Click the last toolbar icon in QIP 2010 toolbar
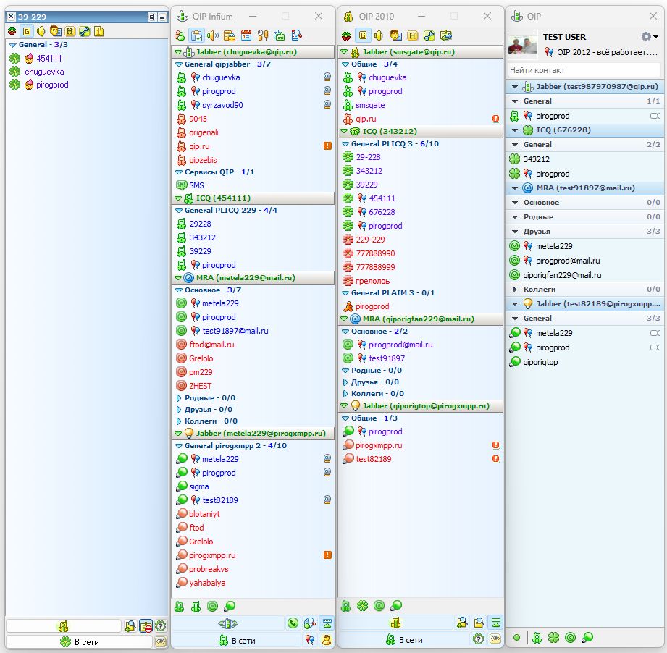The height and width of the screenshot is (653, 667). (x=446, y=35)
